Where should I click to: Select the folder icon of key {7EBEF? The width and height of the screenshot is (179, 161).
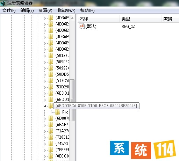[x=51, y=150]
